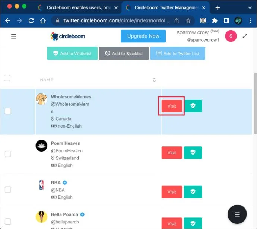Click the Canada location text

(63, 119)
